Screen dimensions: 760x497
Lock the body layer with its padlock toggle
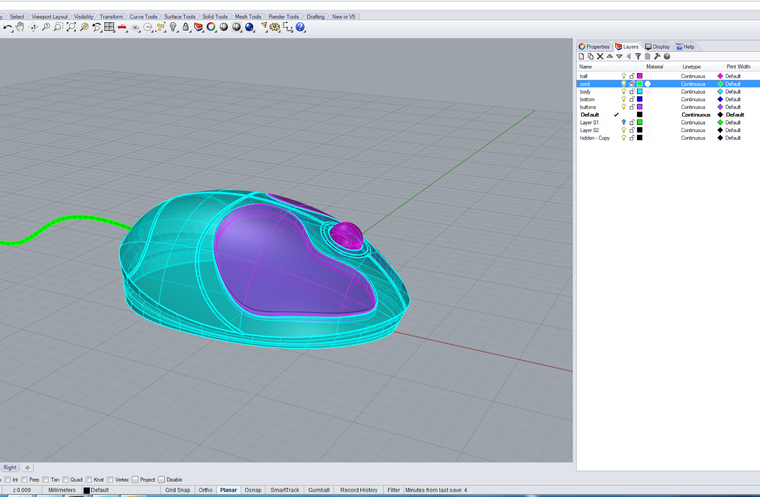pyautogui.click(x=632, y=91)
